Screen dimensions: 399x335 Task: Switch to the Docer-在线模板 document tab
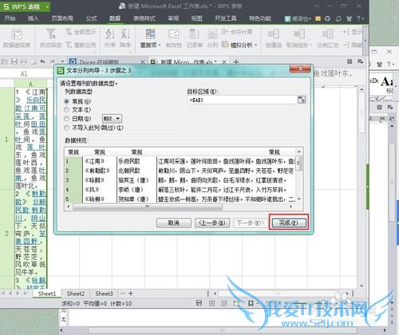point(99,62)
